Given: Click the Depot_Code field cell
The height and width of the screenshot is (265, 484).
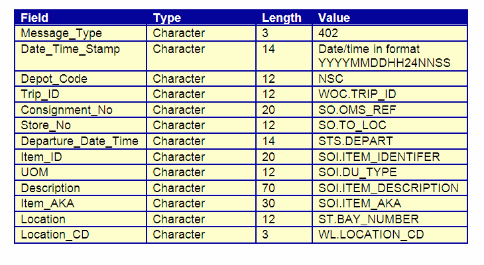Looking at the screenshot, I should click(x=81, y=79).
